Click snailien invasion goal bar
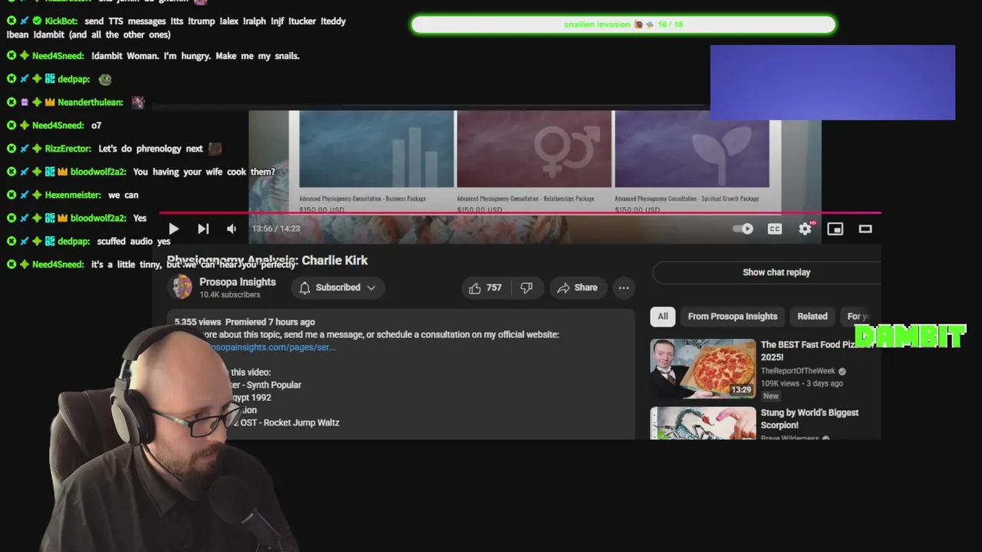982x552 pixels. (x=623, y=25)
